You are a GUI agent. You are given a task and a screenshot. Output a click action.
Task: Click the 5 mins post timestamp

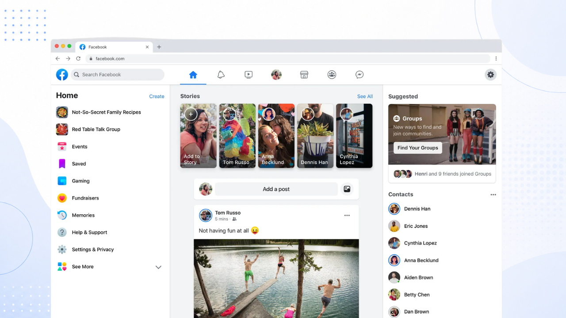(222, 219)
